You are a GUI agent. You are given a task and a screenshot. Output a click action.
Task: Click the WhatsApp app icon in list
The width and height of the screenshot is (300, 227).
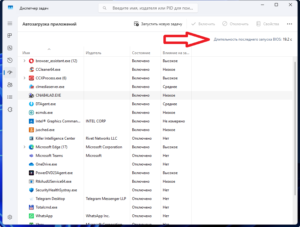tap(31, 216)
